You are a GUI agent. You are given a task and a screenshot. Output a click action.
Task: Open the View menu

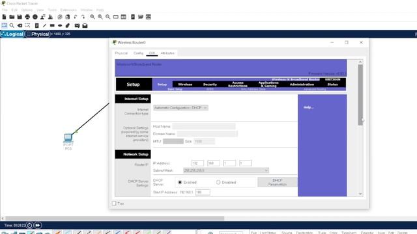[x=40, y=10]
